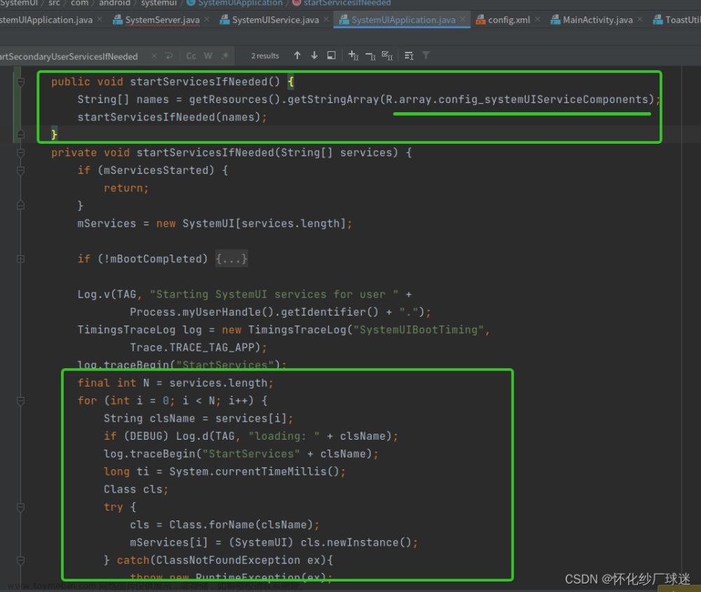The height and width of the screenshot is (592, 701).
Task: Toggle whole Words search option
Action: click(208, 56)
